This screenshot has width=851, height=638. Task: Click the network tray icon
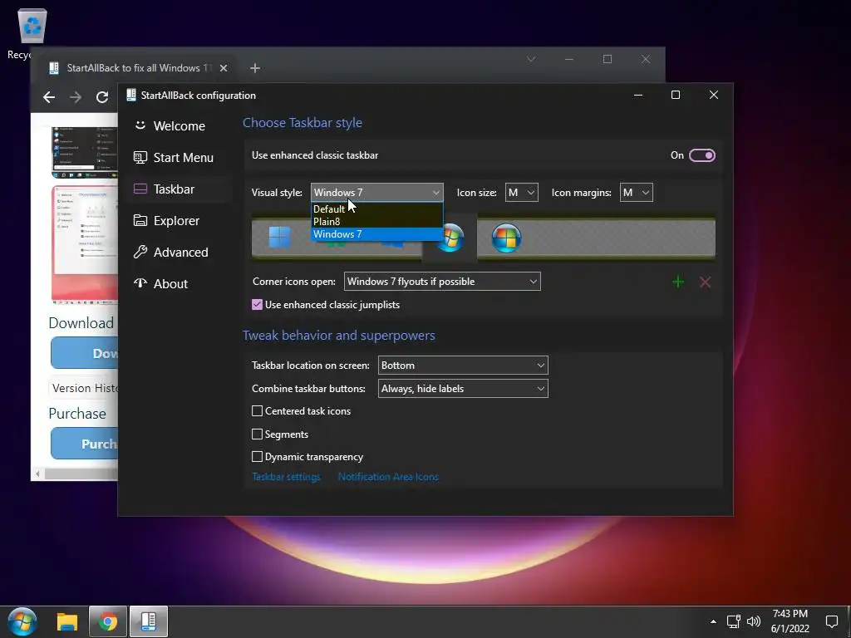[x=734, y=621]
